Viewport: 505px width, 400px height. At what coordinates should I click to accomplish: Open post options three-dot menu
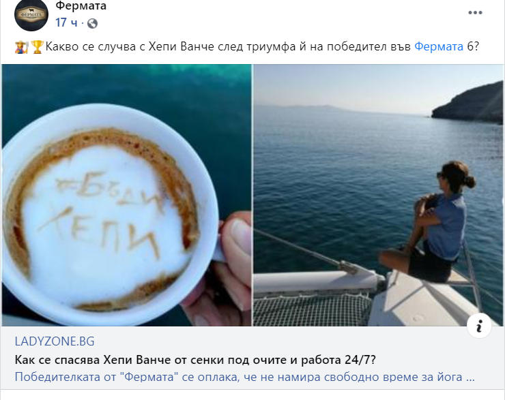(x=475, y=13)
